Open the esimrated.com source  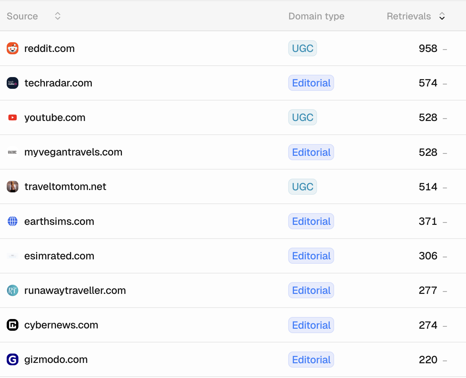tap(59, 256)
